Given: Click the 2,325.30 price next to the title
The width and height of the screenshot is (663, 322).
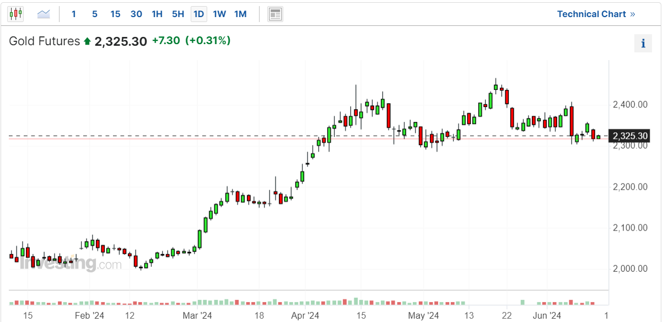Looking at the screenshot, I should coord(121,41).
